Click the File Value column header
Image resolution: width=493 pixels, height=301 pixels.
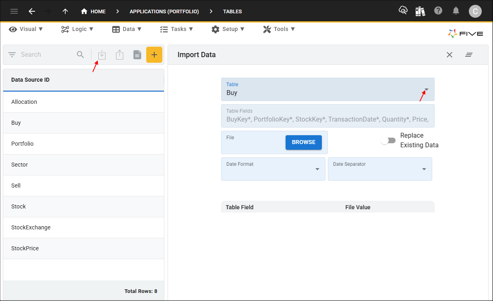pyautogui.click(x=358, y=207)
